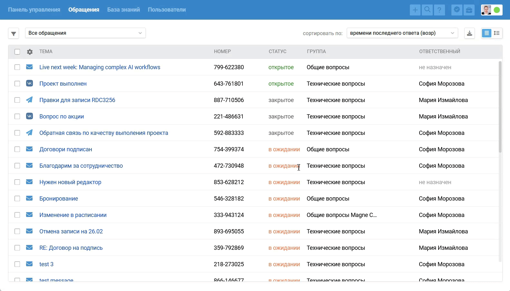Open search with the magnifier icon
Image resolution: width=510 pixels, height=291 pixels.
click(427, 10)
